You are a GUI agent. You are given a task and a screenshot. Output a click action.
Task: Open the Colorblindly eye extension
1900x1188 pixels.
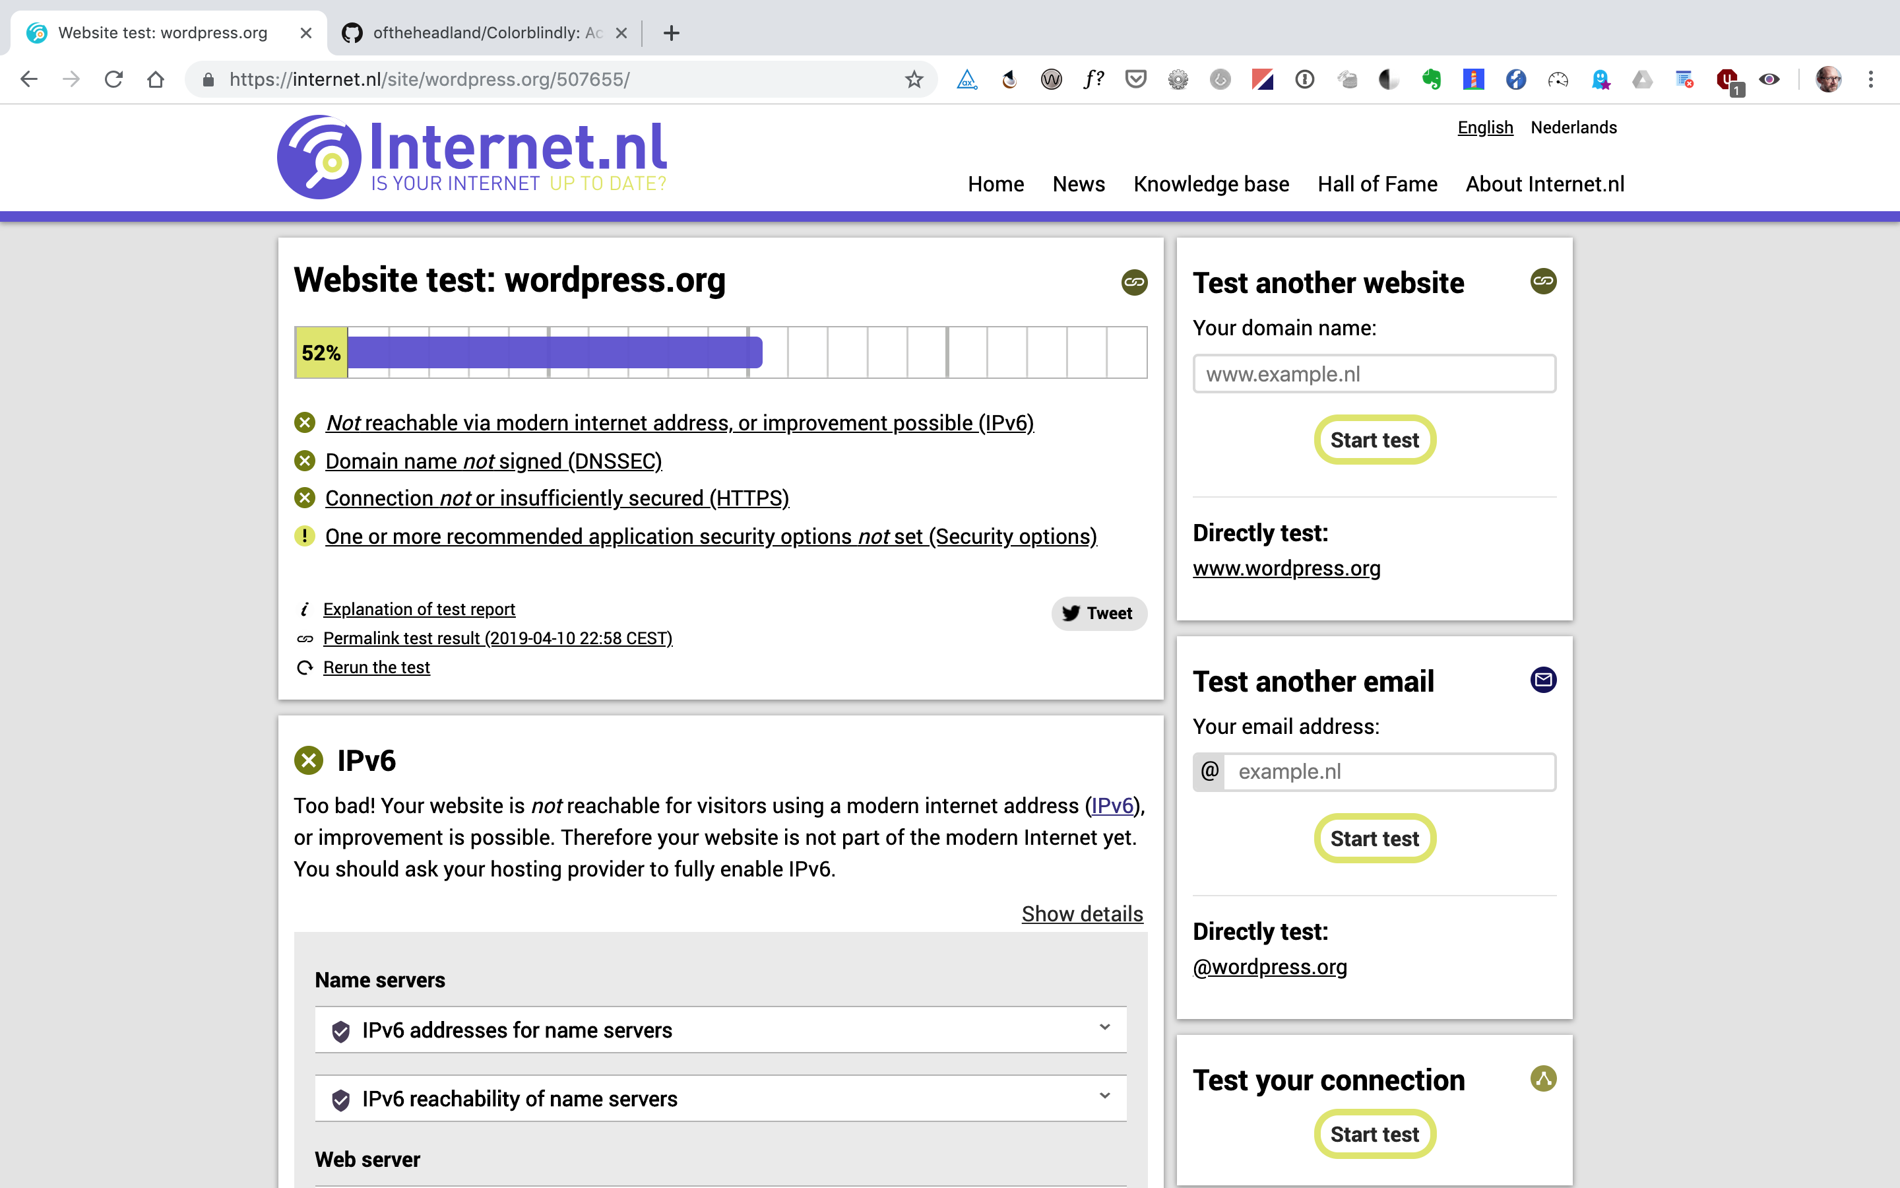(1769, 79)
